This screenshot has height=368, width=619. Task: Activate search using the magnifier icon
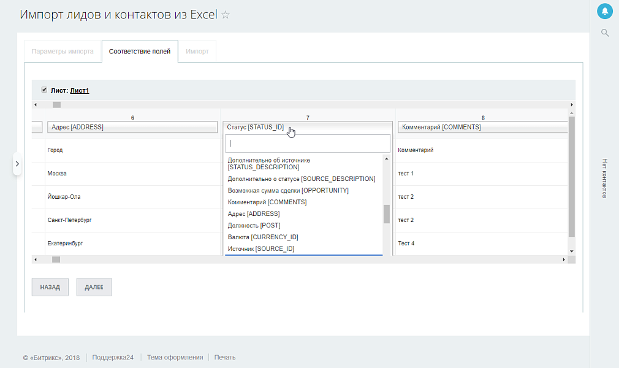click(604, 33)
